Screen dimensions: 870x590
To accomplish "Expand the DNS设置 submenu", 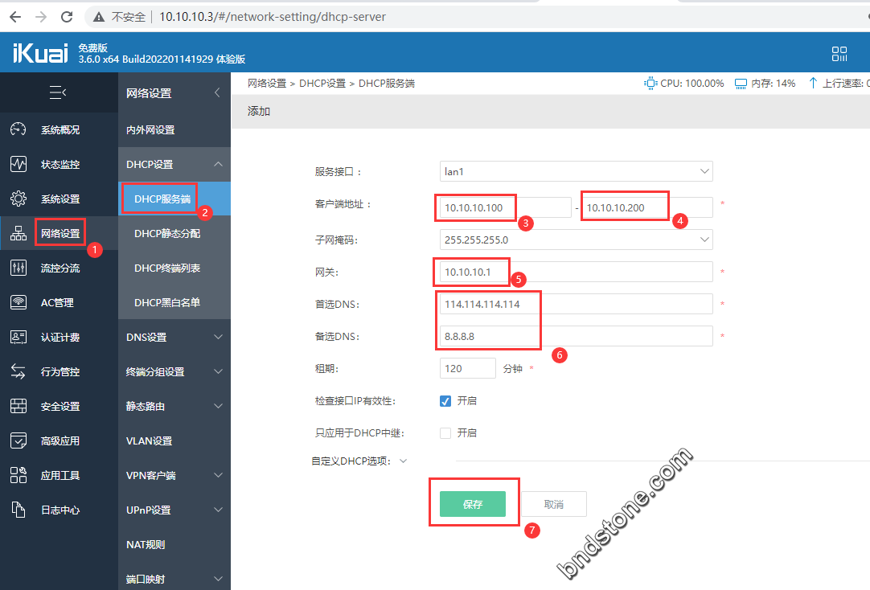I will coord(218,337).
